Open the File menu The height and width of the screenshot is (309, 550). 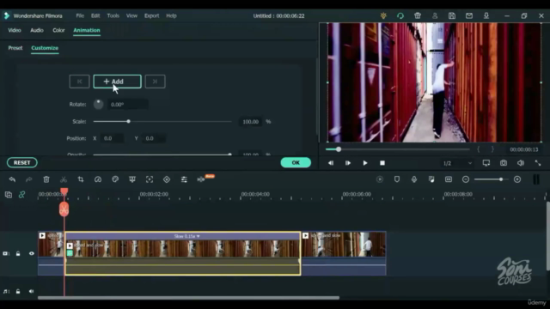coord(80,15)
